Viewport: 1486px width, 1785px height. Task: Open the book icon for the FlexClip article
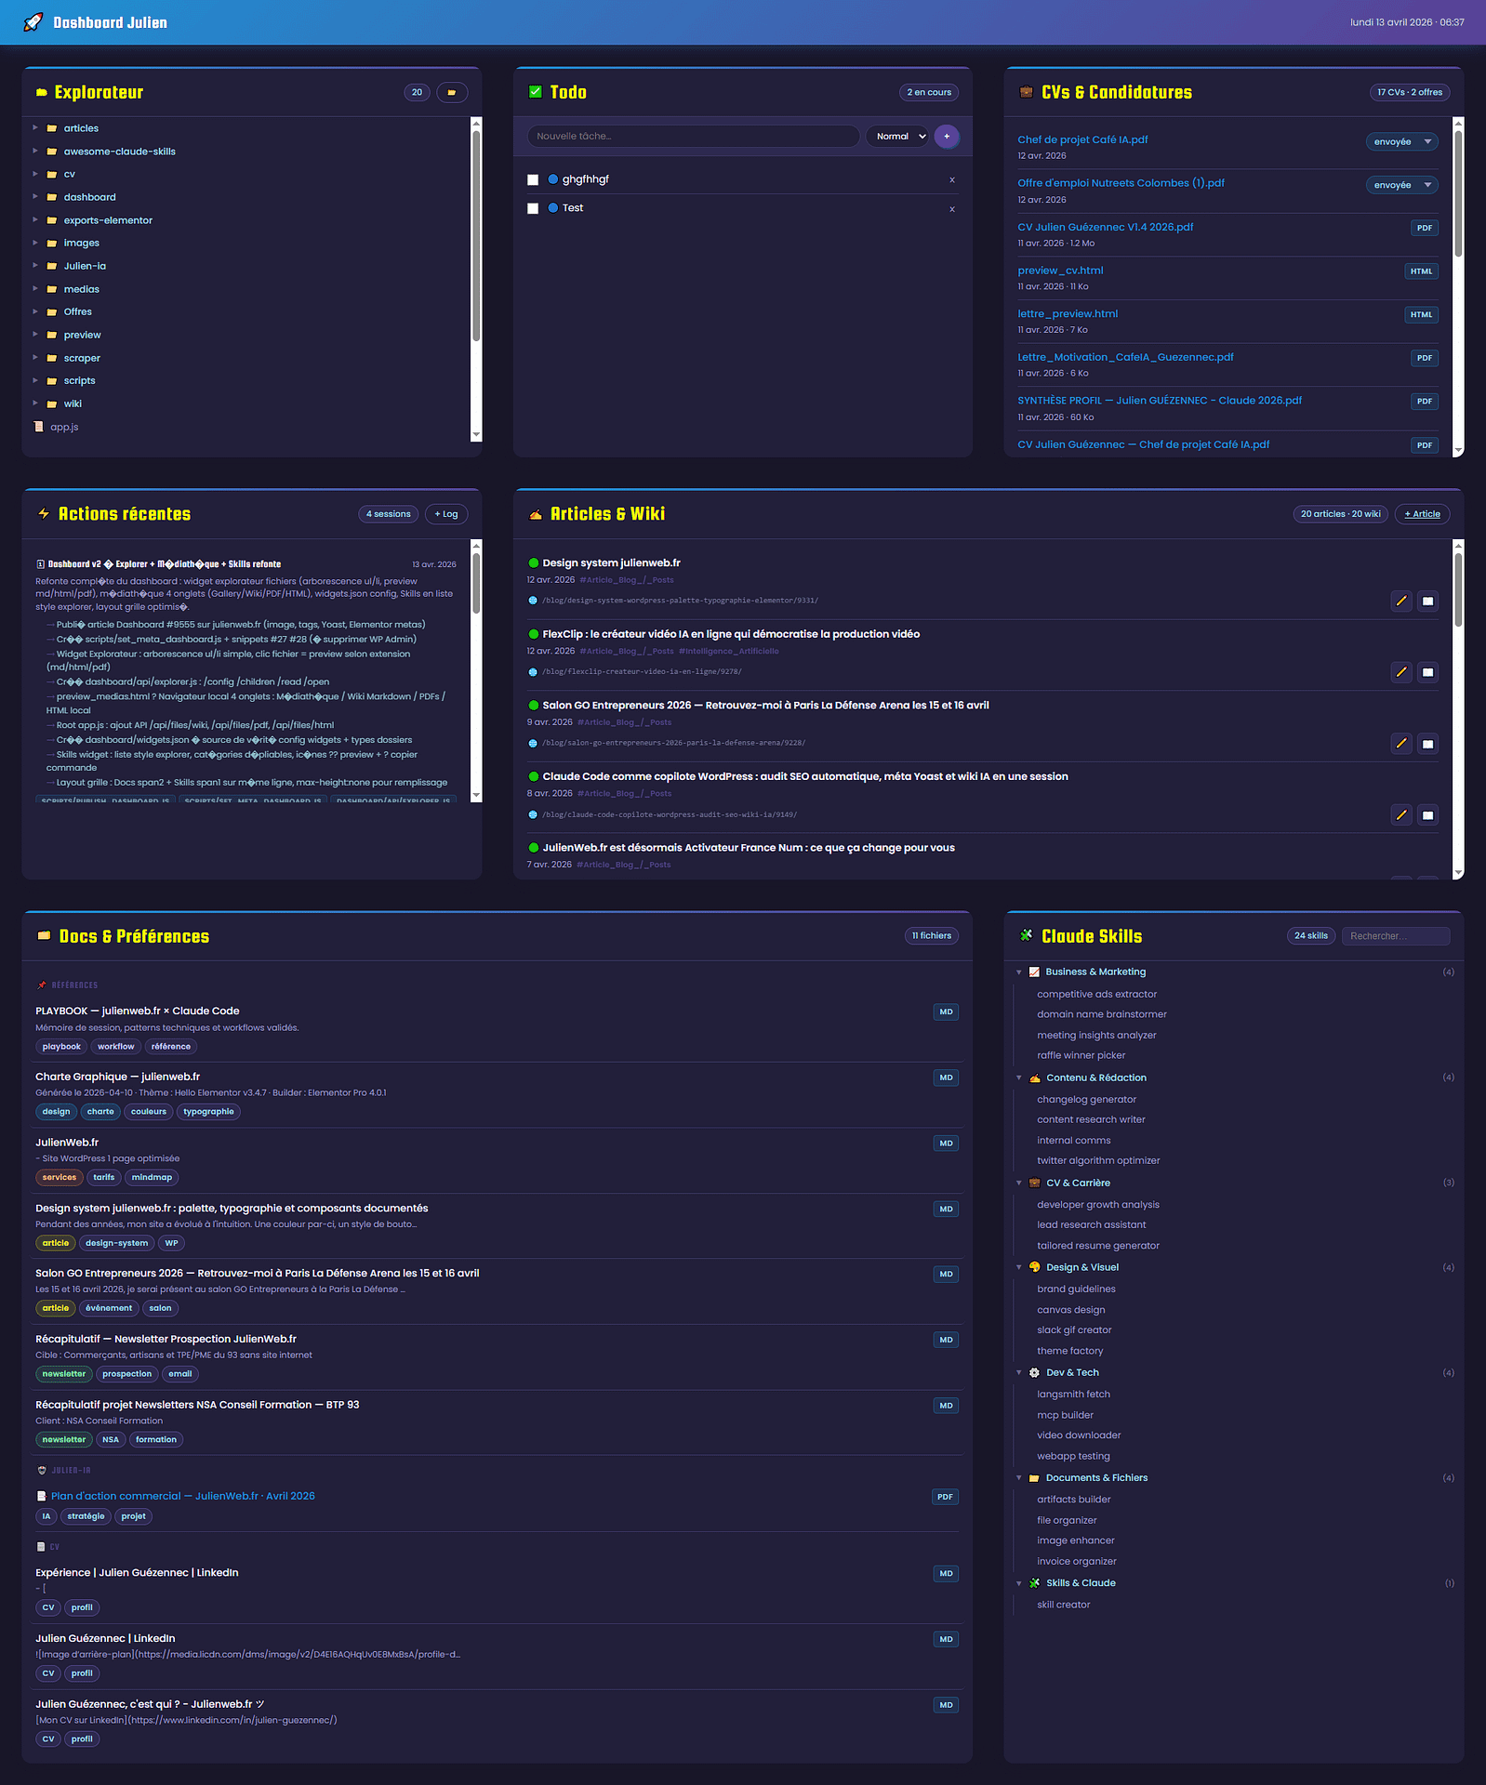(x=1427, y=672)
